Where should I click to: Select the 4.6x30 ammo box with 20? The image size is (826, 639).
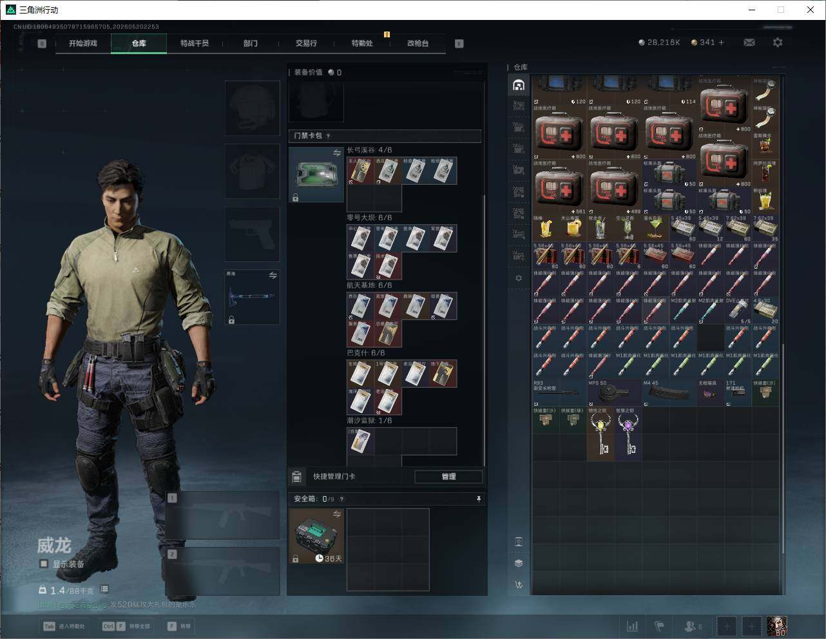[x=765, y=310]
